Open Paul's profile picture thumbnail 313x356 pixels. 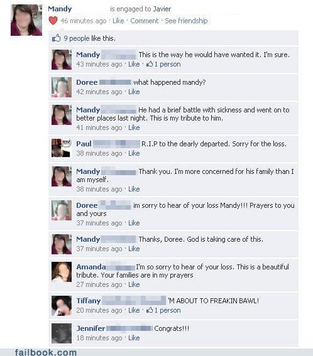(x=62, y=148)
